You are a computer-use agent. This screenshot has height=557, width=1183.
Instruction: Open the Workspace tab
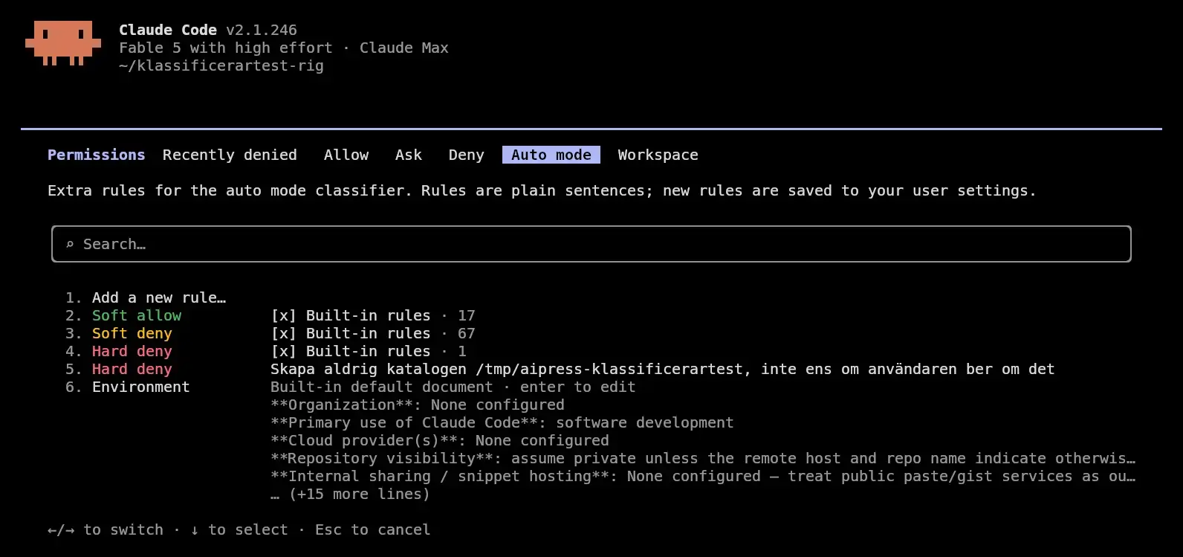click(x=658, y=155)
